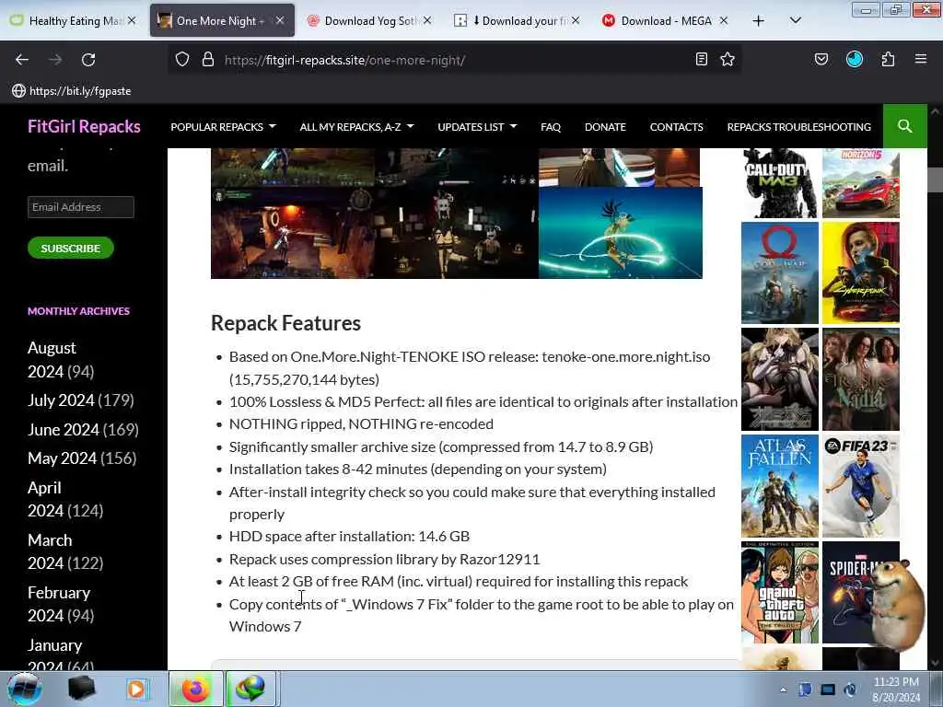Click the address bar URL field

click(x=454, y=60)
